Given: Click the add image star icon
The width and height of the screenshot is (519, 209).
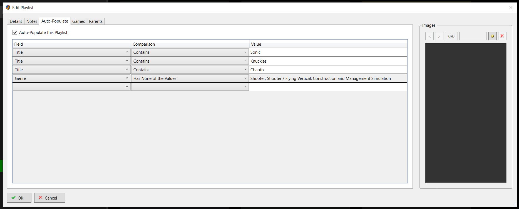Looking at the screenshot, I should pos(492,36).
